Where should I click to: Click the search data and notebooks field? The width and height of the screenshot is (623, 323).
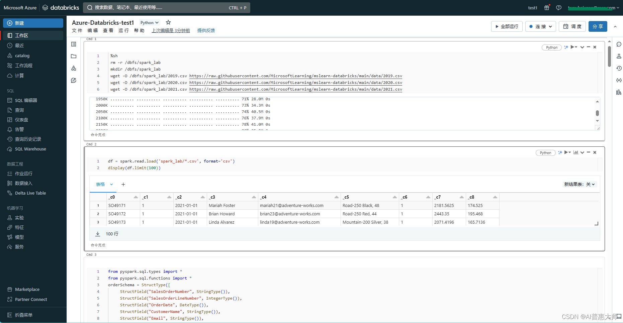point(167,8)
